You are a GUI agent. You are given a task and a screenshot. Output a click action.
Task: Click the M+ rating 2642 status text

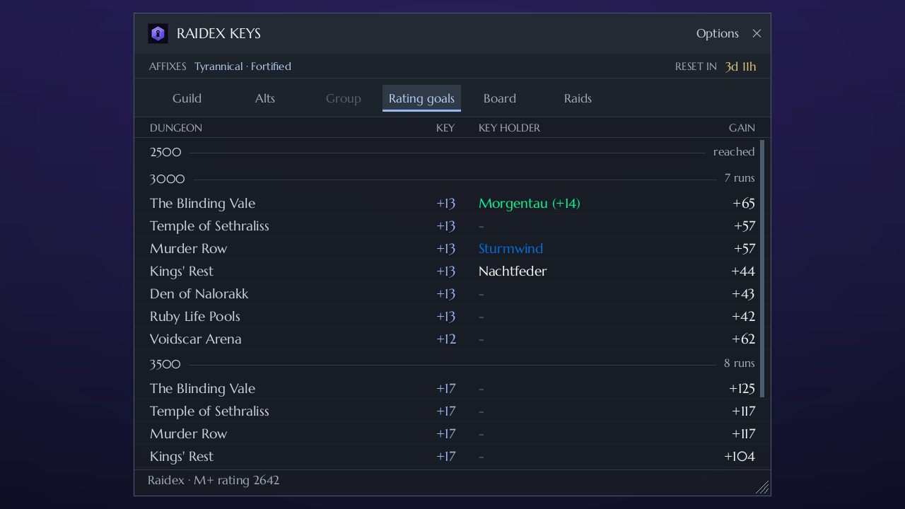click(236, 481)
